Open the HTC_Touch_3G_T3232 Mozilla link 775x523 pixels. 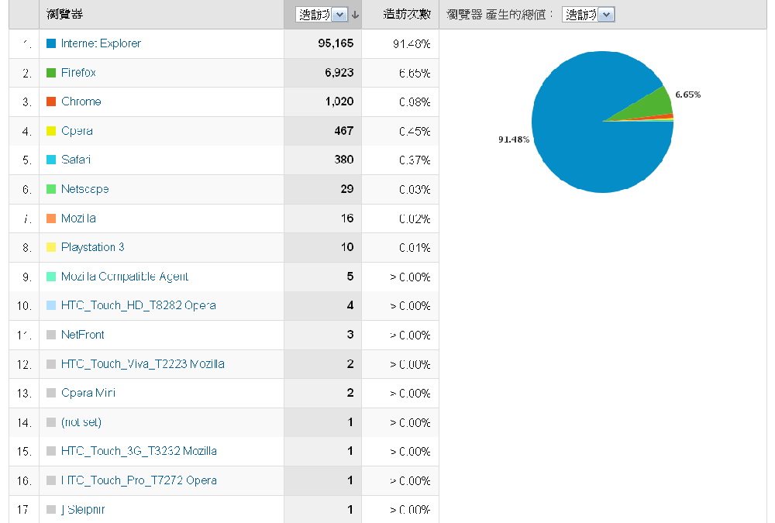tap(139, 451)
